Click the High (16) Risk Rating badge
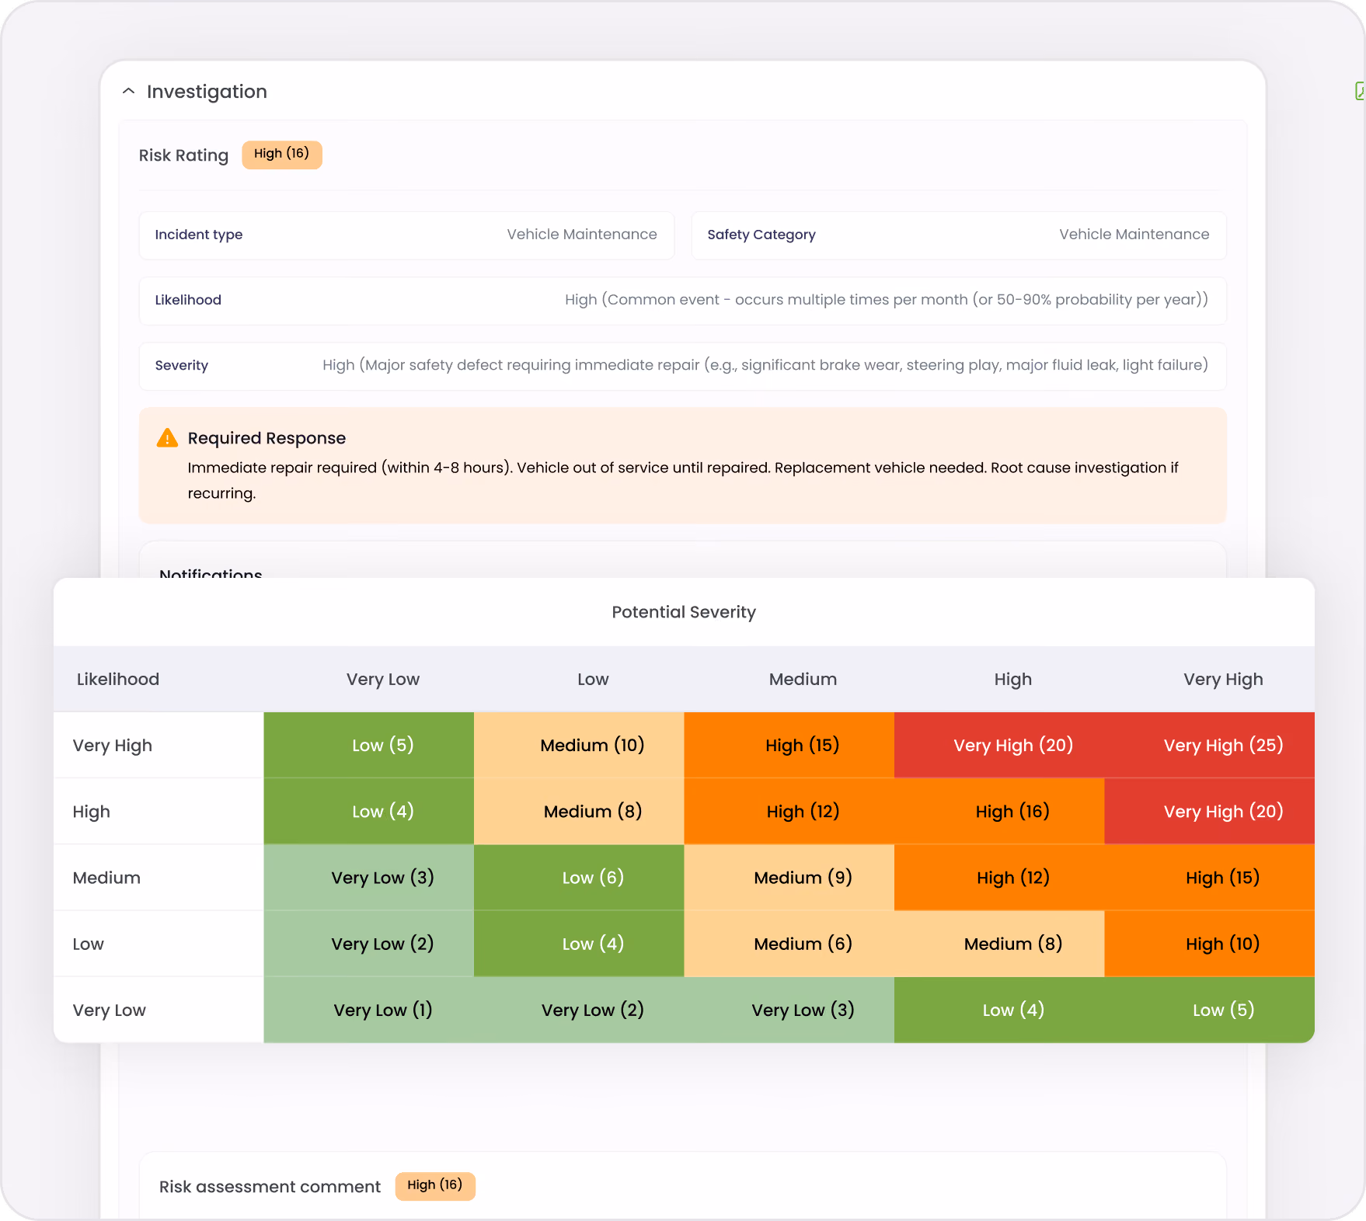Image resolution: width=1366 pixels, height=1221 pixels. 282,154
